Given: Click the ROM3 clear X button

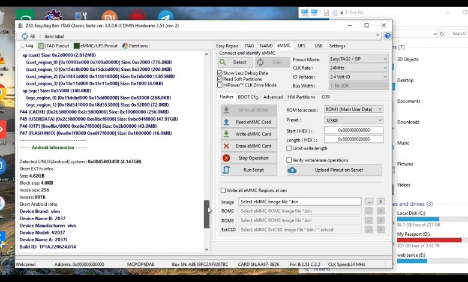Looking at the screenshot, I should [380, 221].
